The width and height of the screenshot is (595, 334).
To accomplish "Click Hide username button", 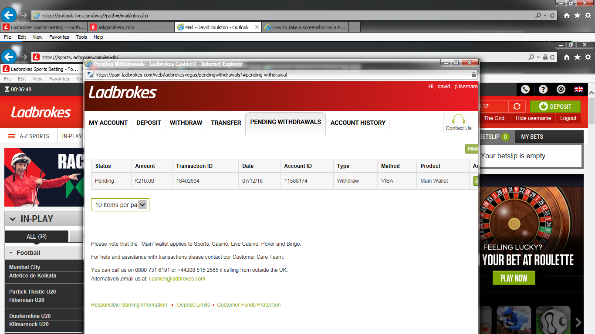I will [533, 118].
